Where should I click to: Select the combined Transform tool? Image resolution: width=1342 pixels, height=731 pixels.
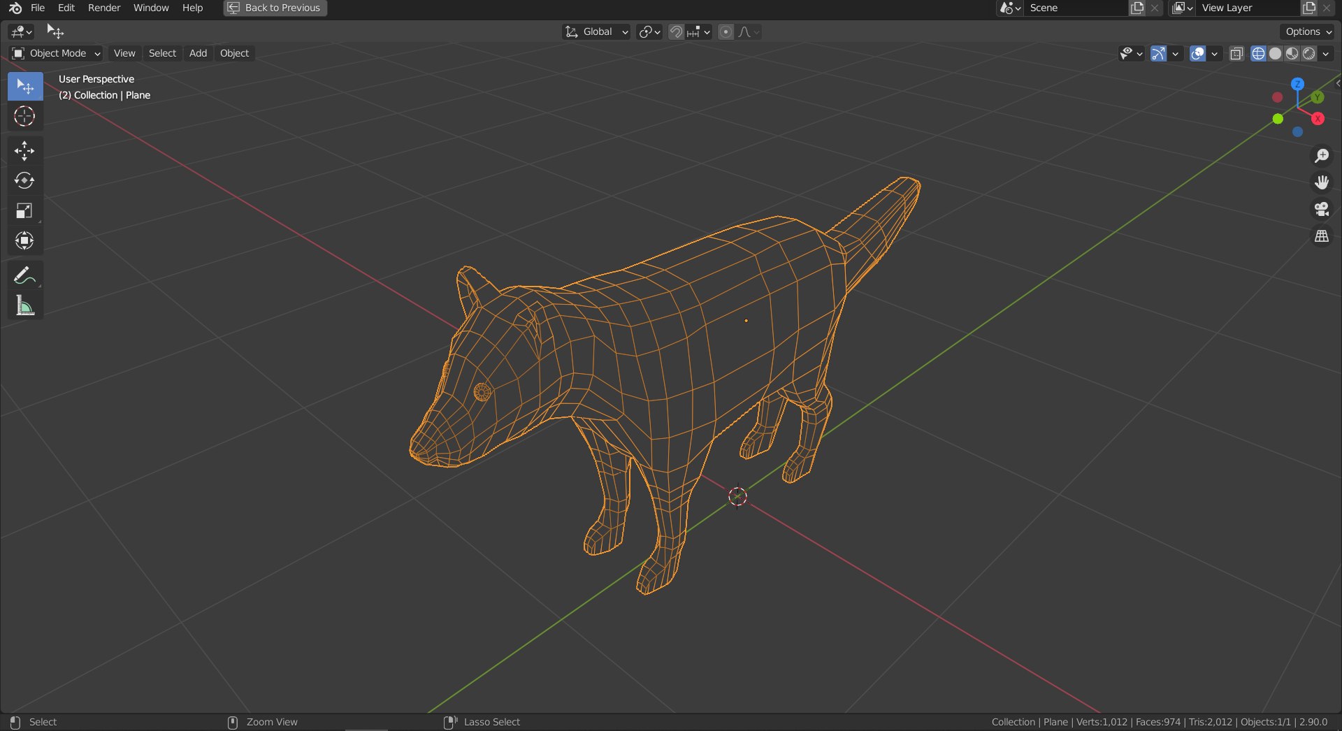(25, 240)
